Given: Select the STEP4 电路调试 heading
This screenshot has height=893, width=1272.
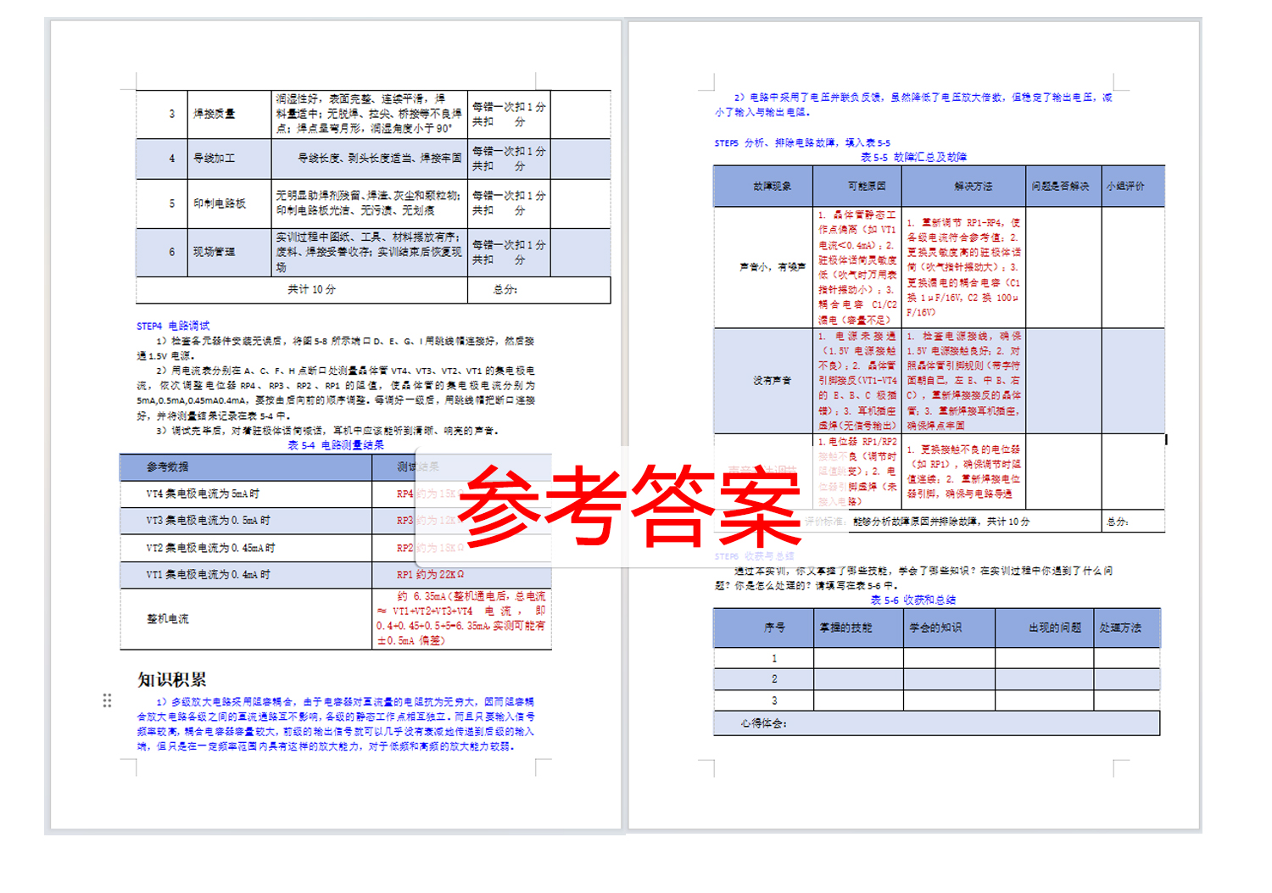Looking at the screenshot, I should pyautogui.click(x=172, y=324).
